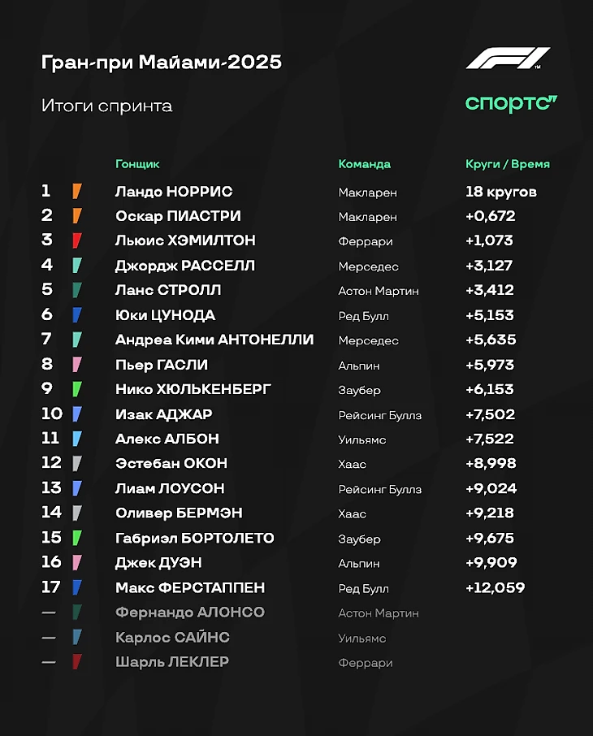Click the orange McLaren flag beside Норрис
This screenshot has width=593, height=736.
click(76, 191)
